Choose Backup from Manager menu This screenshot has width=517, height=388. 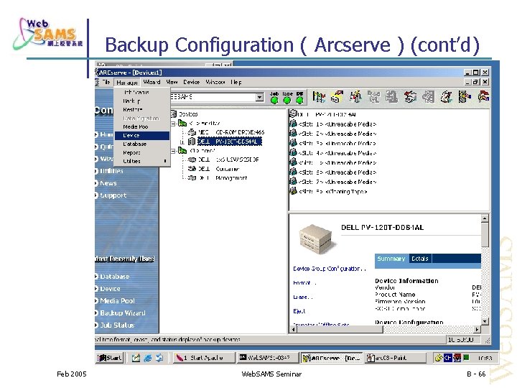pos(131,101)
